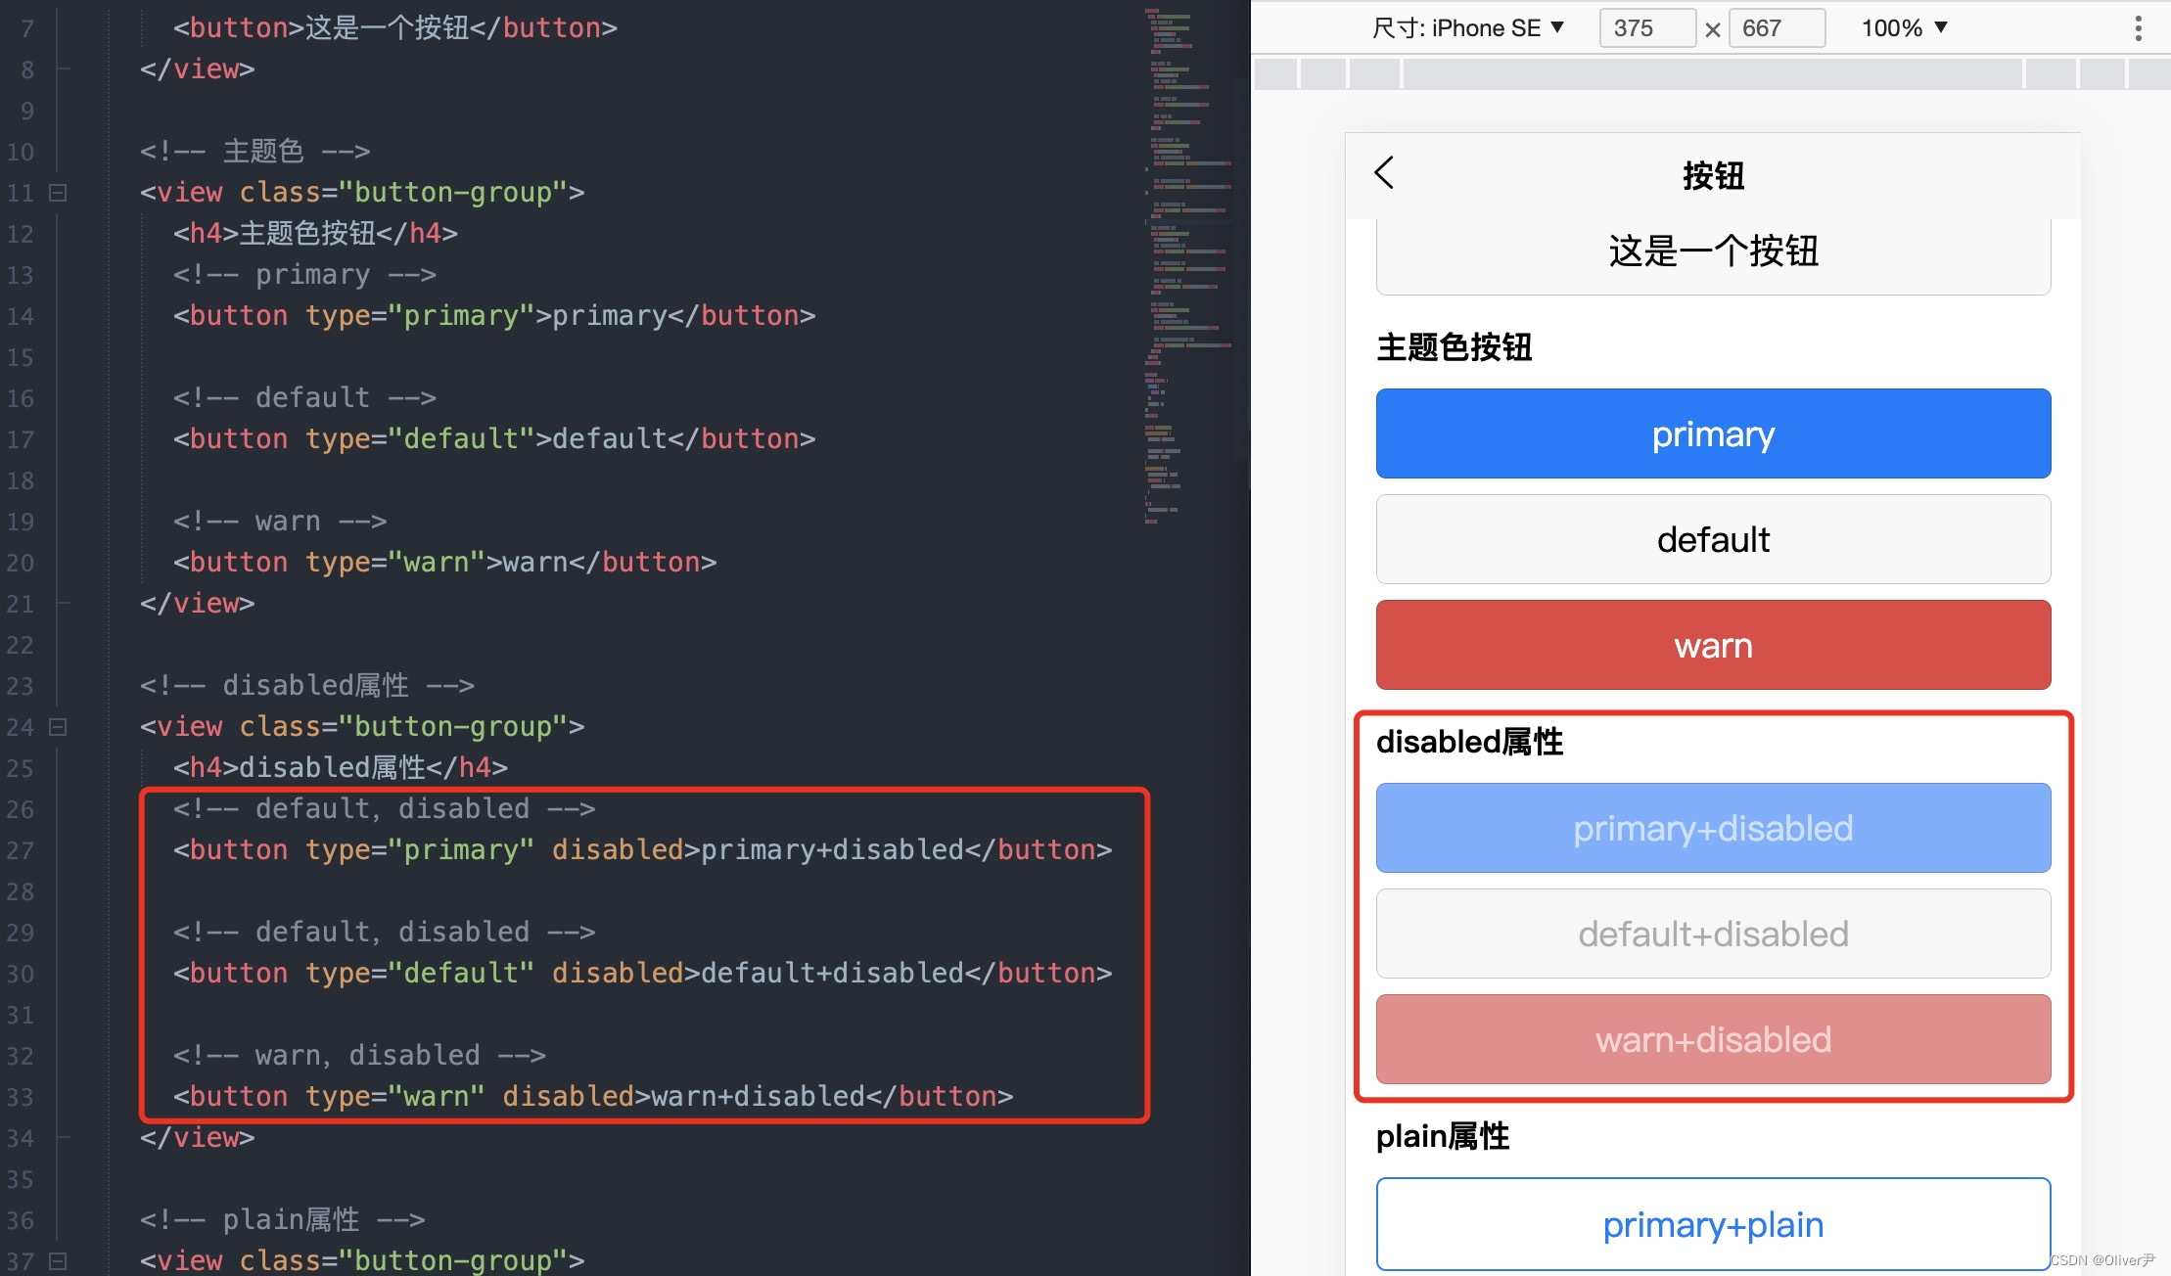
Task: Tap the default button in preview
Action: [1713, 539]
